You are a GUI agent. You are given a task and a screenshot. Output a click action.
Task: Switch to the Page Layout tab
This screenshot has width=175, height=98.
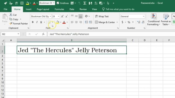43,9
